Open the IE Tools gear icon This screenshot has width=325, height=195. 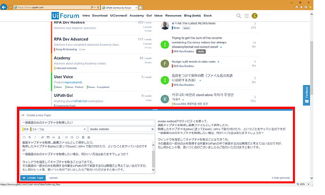(x=306, y=7)
